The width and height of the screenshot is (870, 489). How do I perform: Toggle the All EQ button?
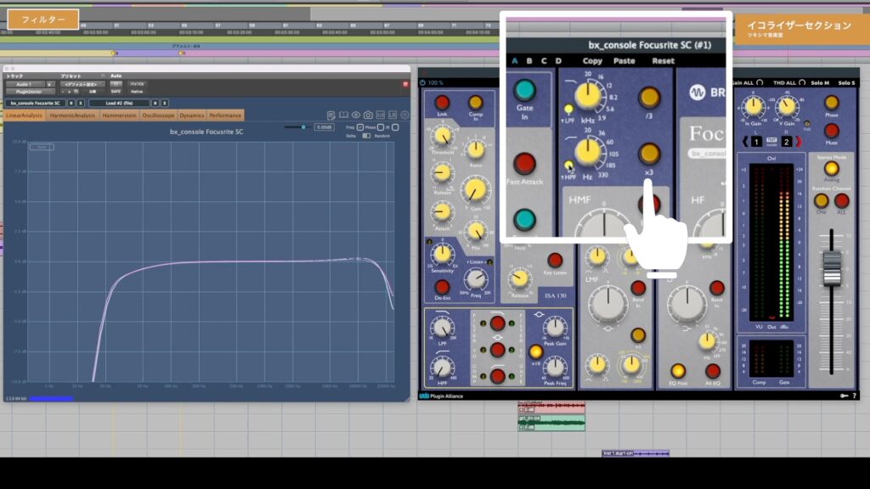[x=713, y=371]
